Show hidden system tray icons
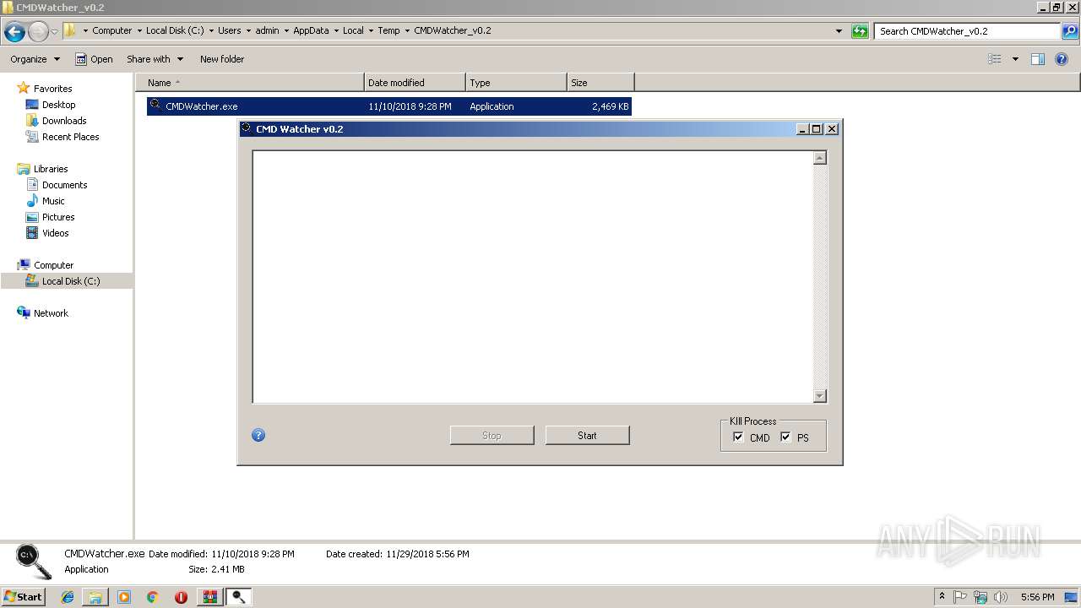The image size is (1081, 608). tap(942, 597)
